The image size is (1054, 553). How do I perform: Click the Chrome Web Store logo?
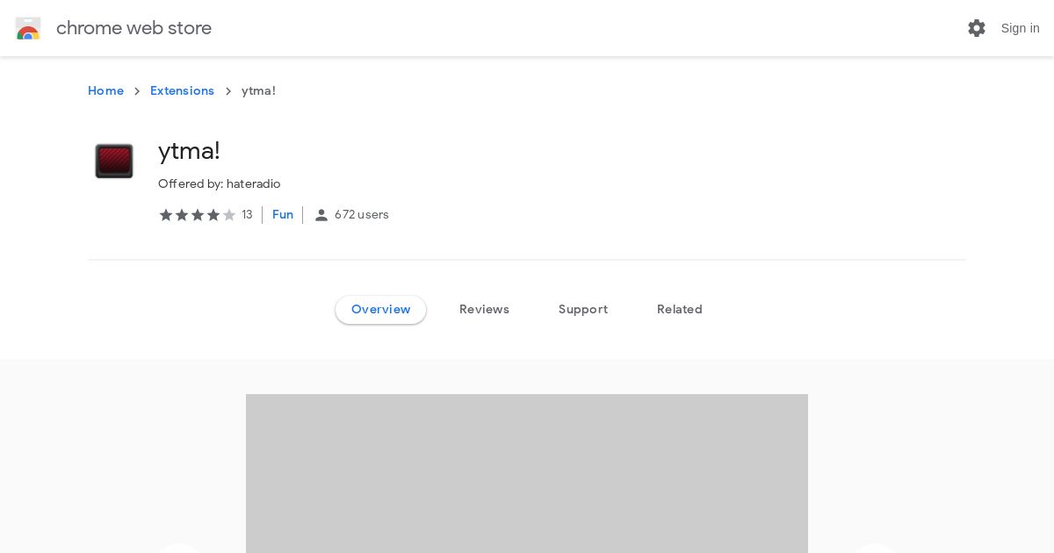[28, 28]
